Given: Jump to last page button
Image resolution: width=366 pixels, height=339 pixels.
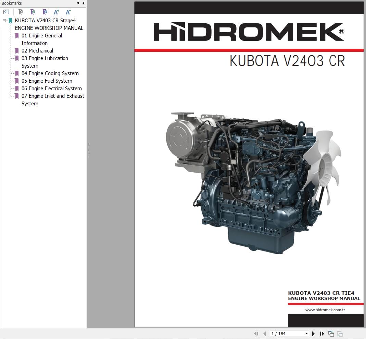Looking at the screenshot, I should tap(322, 334).
